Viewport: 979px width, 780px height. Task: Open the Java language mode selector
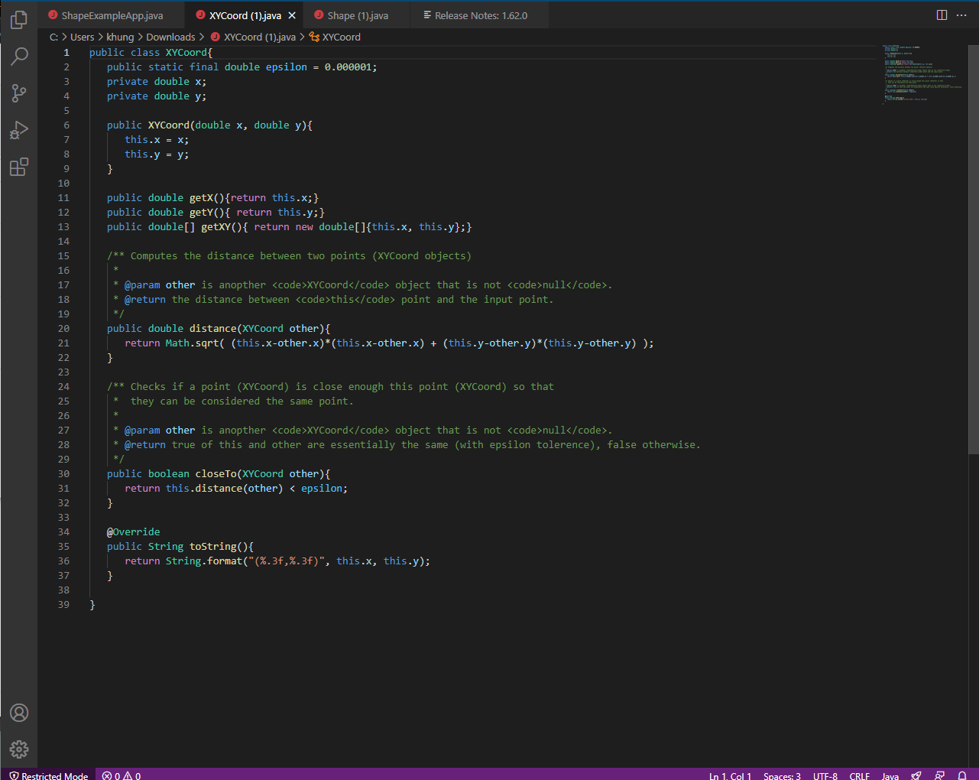coord(890,775)
